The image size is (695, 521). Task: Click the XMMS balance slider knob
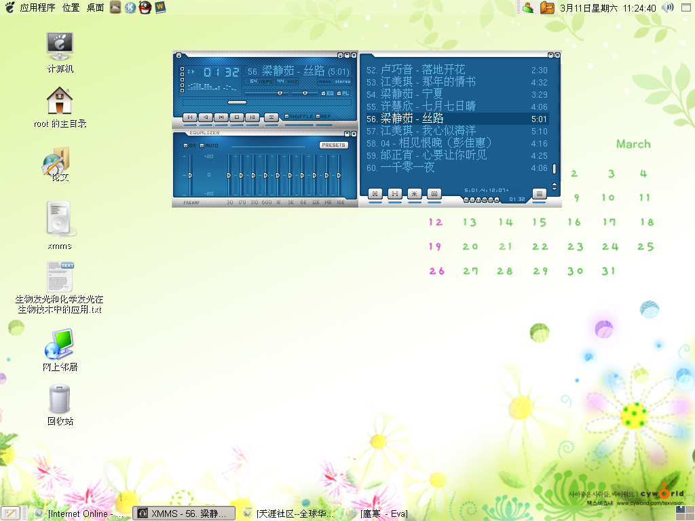point(305,93)
